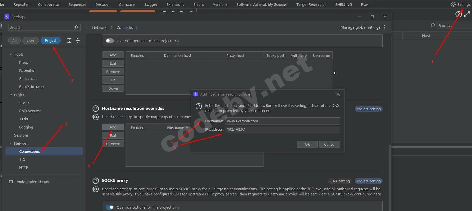Screen dimensions: 472x211
Task: Open the Target Redirector tab
Action: click(x=311, y=4)
